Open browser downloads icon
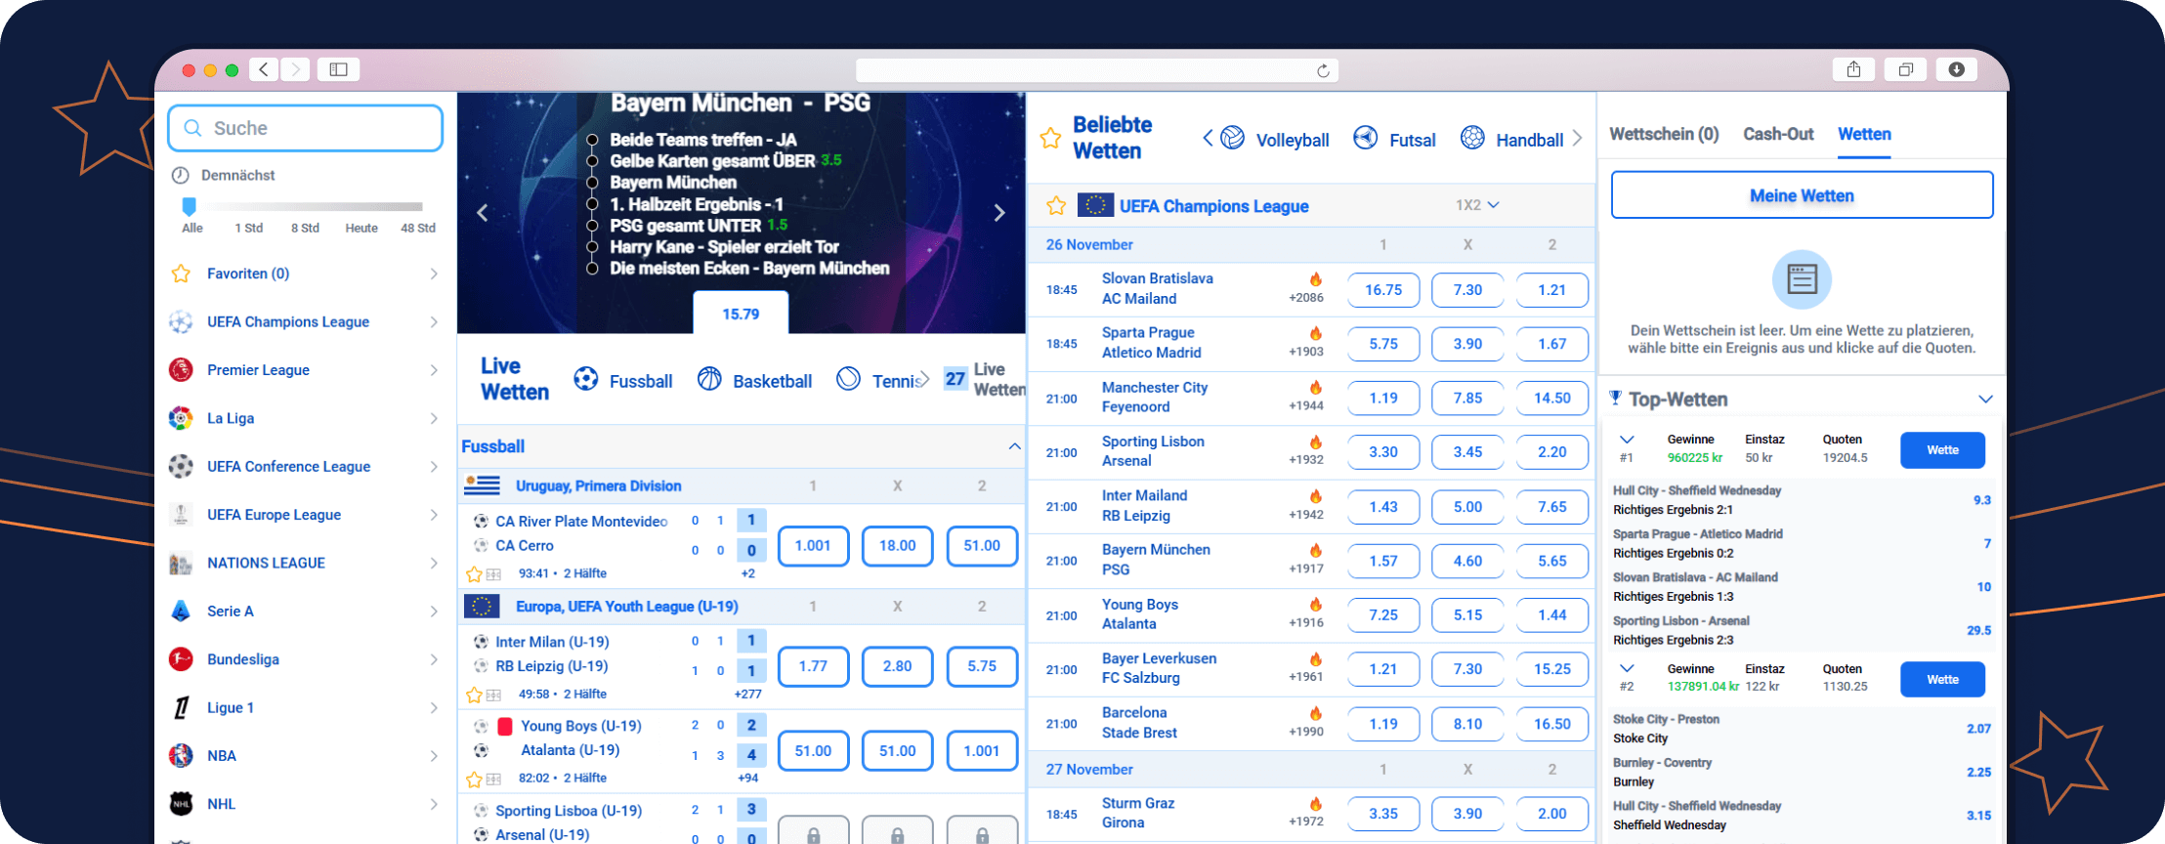The width and height of the screenshot is (2165, 844). tap(1956, 69)
